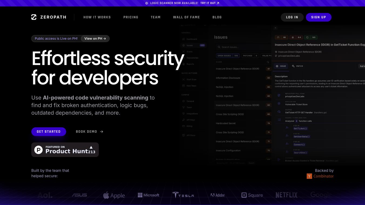The image size is (365, 205).
Task: Open API Keys via its key icon
Action: (184, 120)
